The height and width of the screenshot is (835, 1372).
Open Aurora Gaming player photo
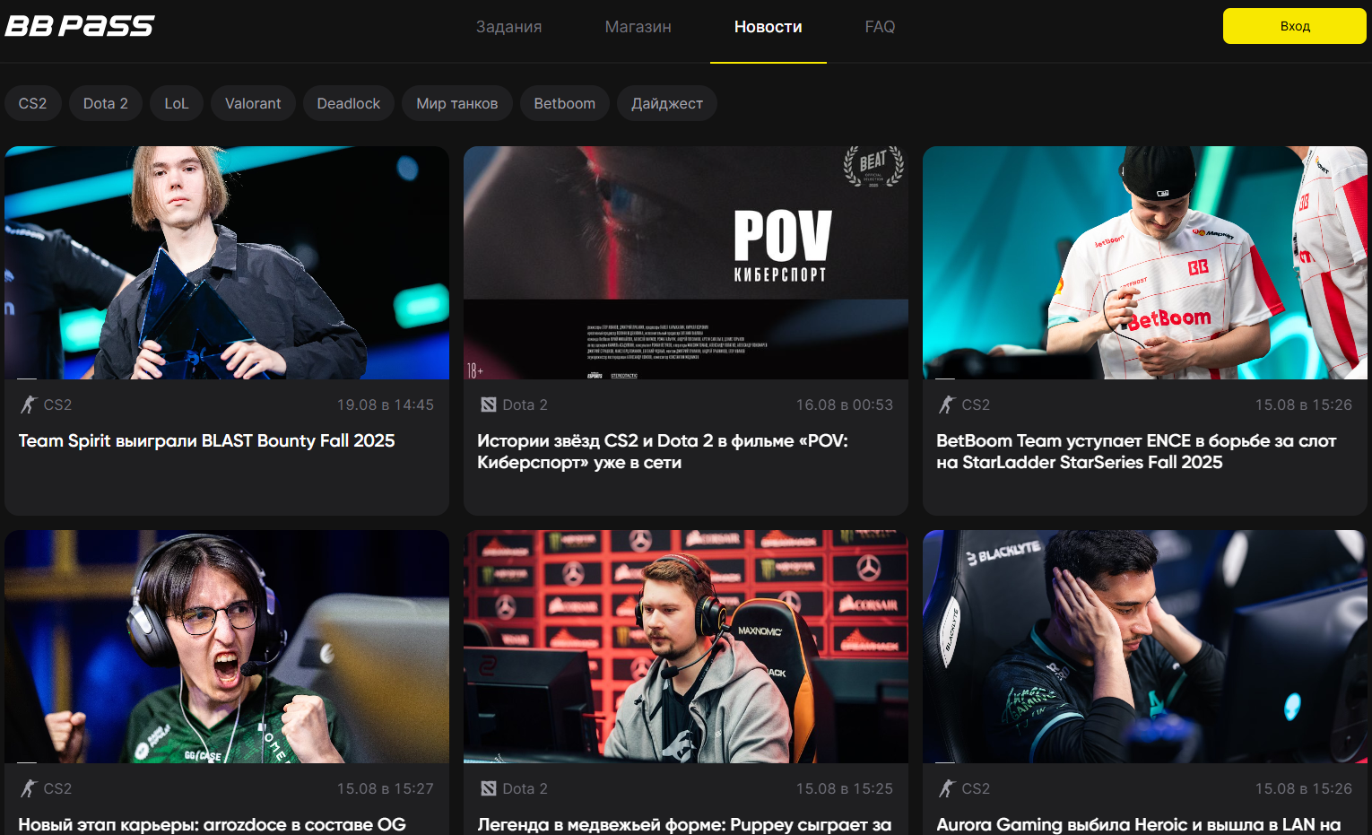1145,647
